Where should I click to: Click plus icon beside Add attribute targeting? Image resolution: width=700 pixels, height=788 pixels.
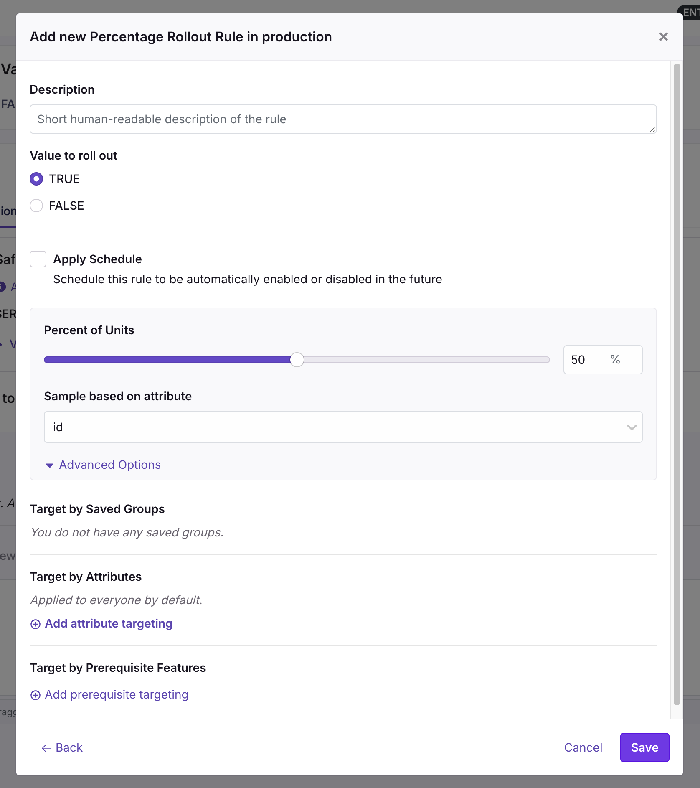pos(36,624)
